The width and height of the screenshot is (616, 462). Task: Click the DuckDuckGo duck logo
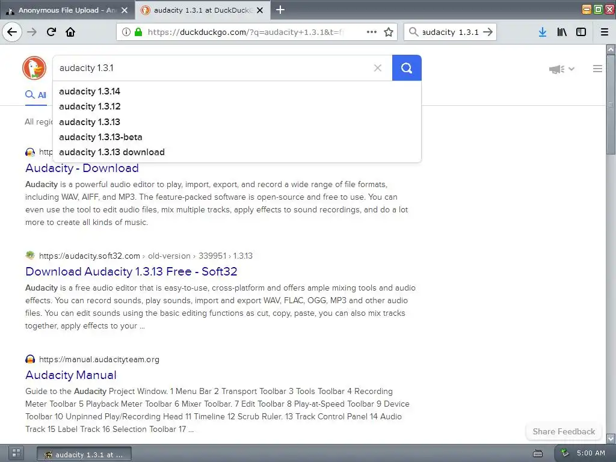click(34, 68)
